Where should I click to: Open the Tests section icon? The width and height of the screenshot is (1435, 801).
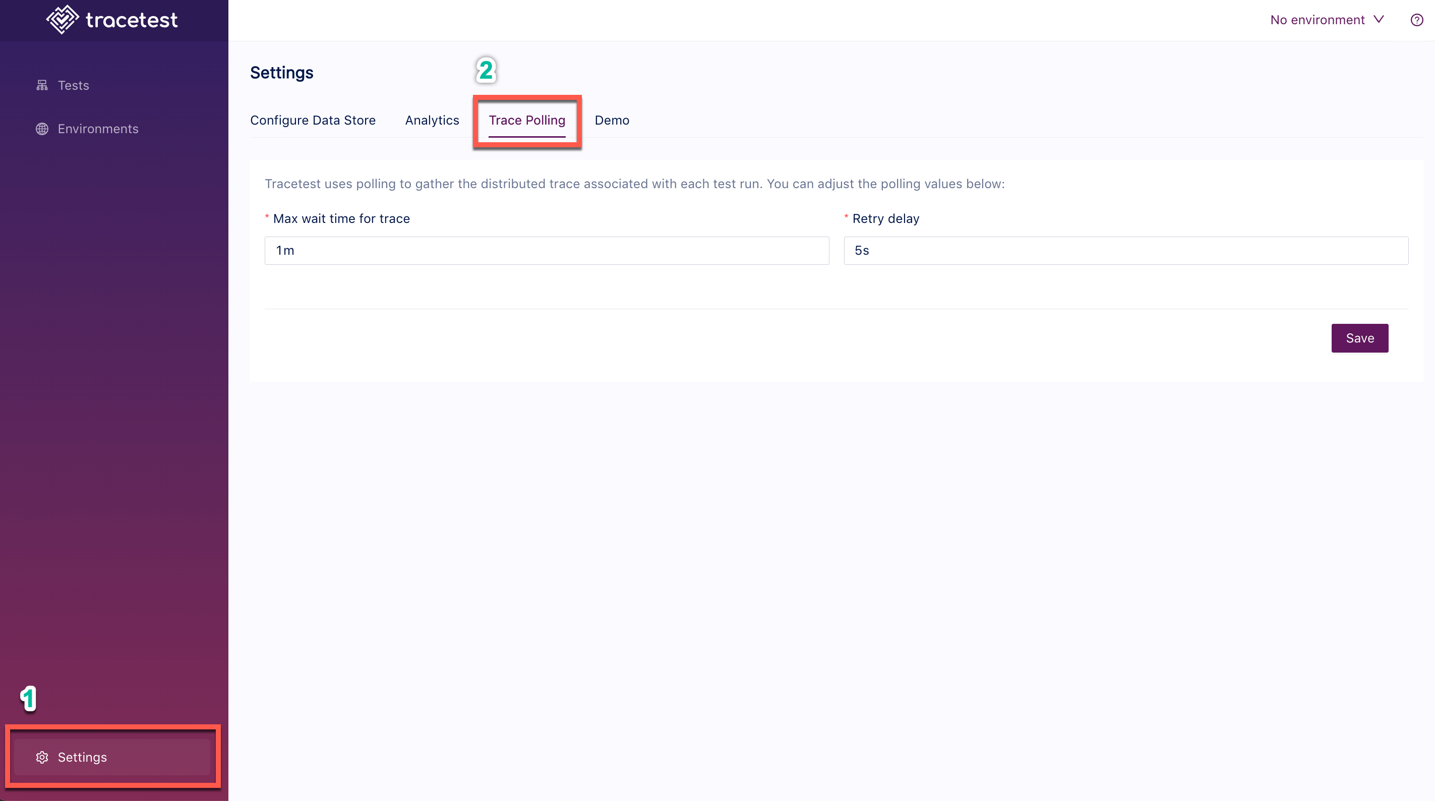click(x=42, y=85)
